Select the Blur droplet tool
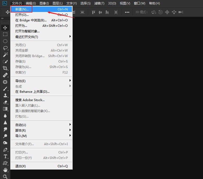The width and height of the screenshot is (203, 179). pyautogui.click(x=5, y=116)
